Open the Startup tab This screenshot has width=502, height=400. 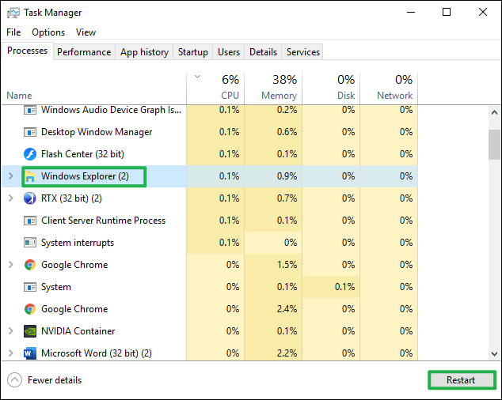pos(192,52)
